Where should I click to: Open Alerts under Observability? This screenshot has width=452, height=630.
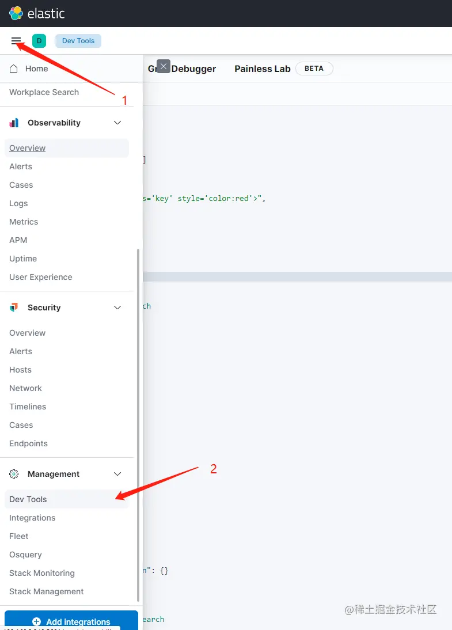click(21, 166)
